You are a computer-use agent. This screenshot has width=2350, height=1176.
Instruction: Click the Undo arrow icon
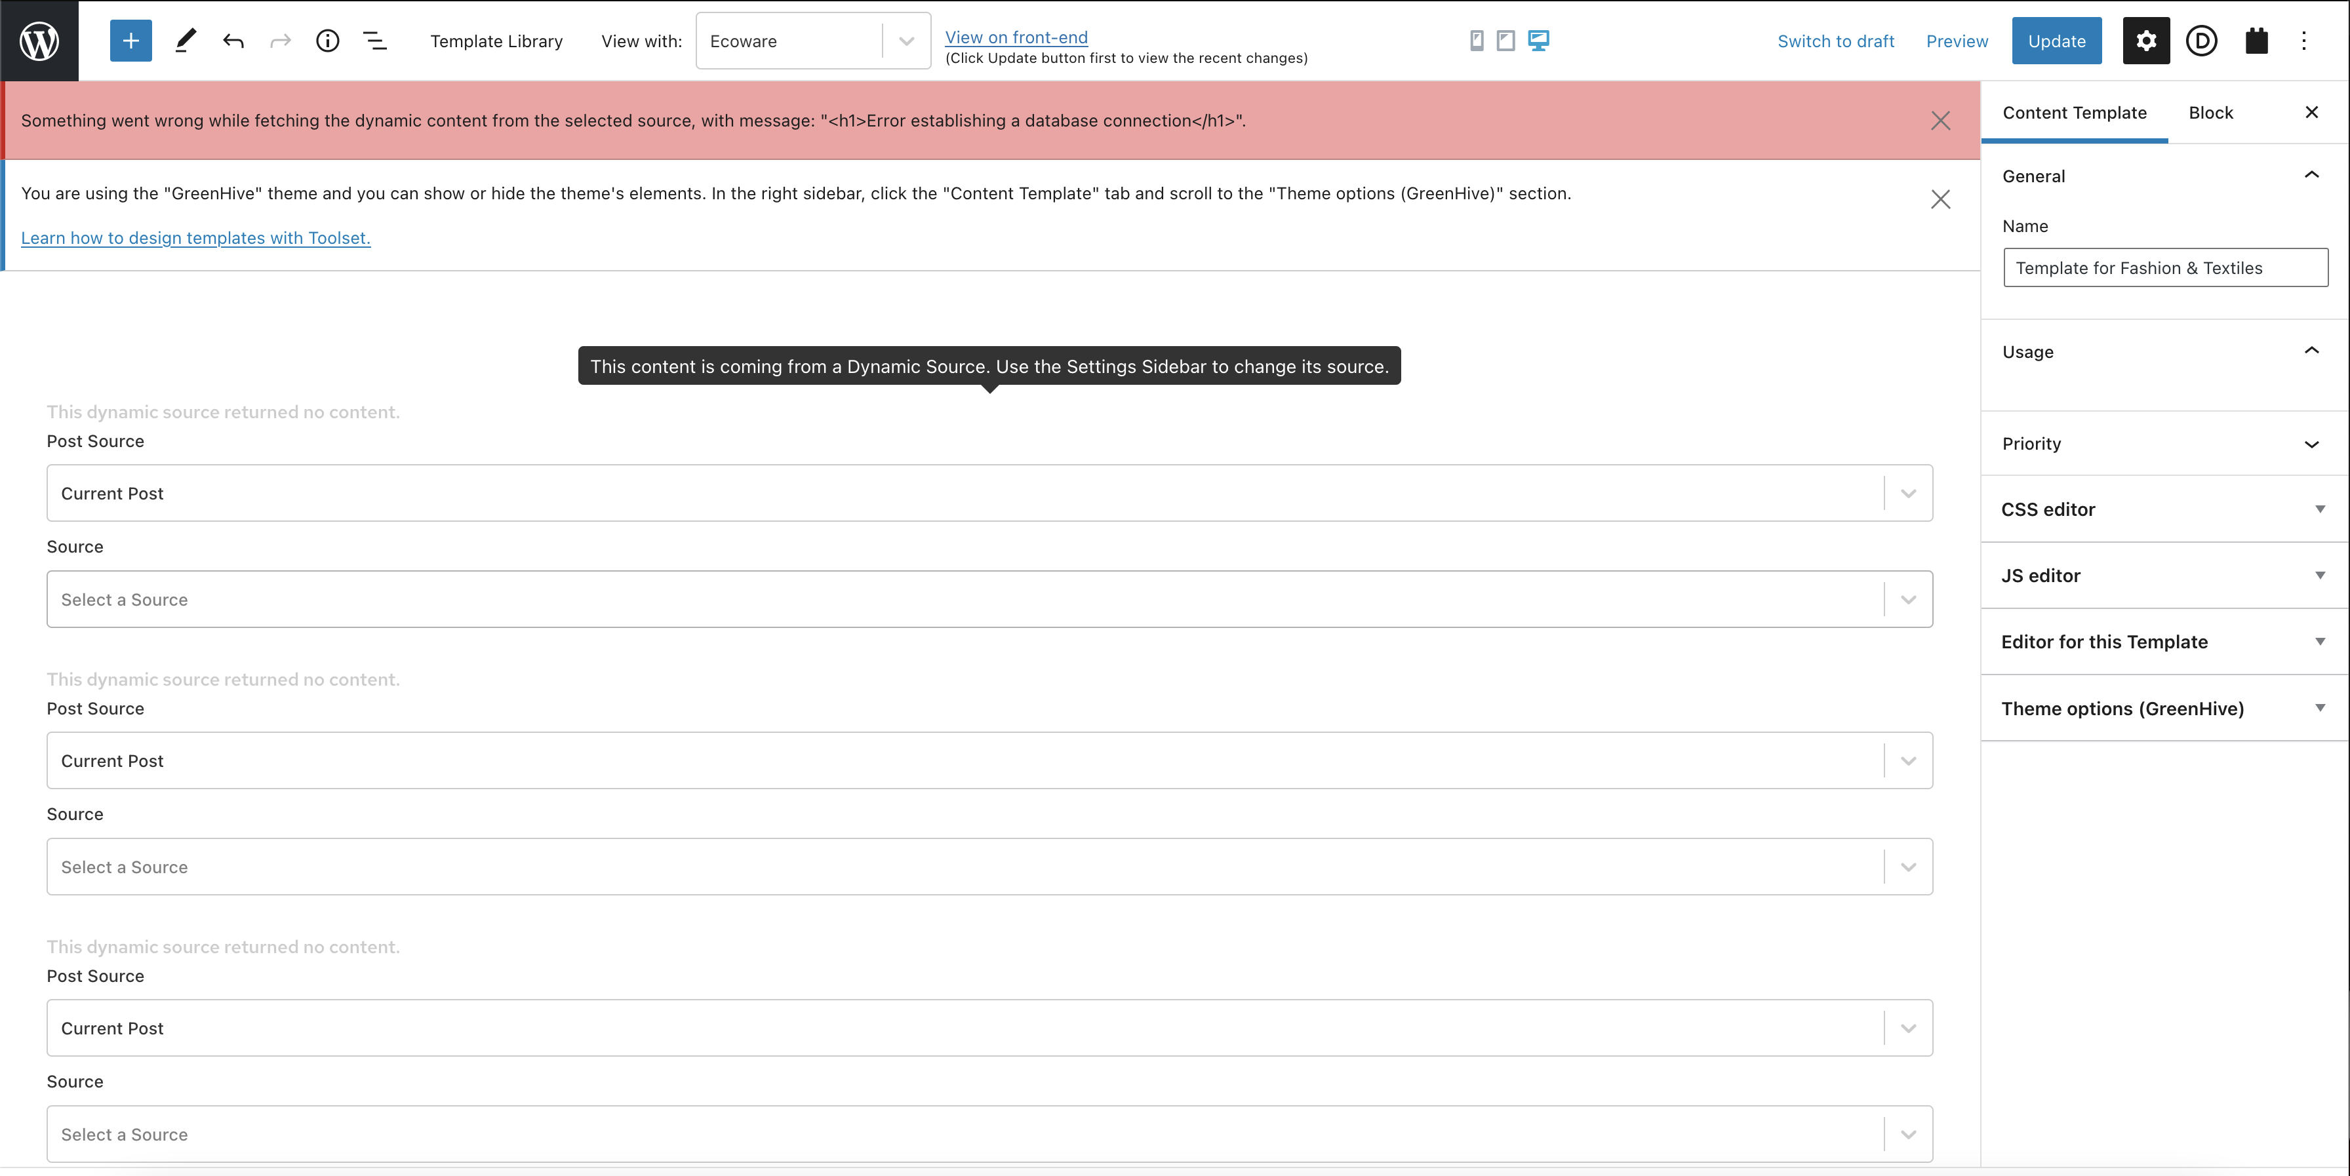pos(233,41)
